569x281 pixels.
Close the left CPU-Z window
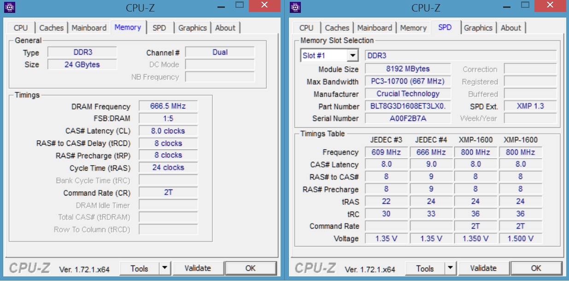(x=264, y=6)
